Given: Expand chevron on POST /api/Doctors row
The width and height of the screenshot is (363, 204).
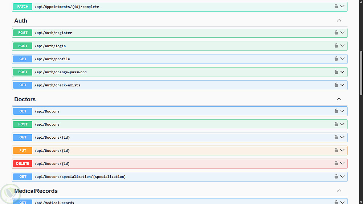Looking at the screenshot, I should point(342,124).
